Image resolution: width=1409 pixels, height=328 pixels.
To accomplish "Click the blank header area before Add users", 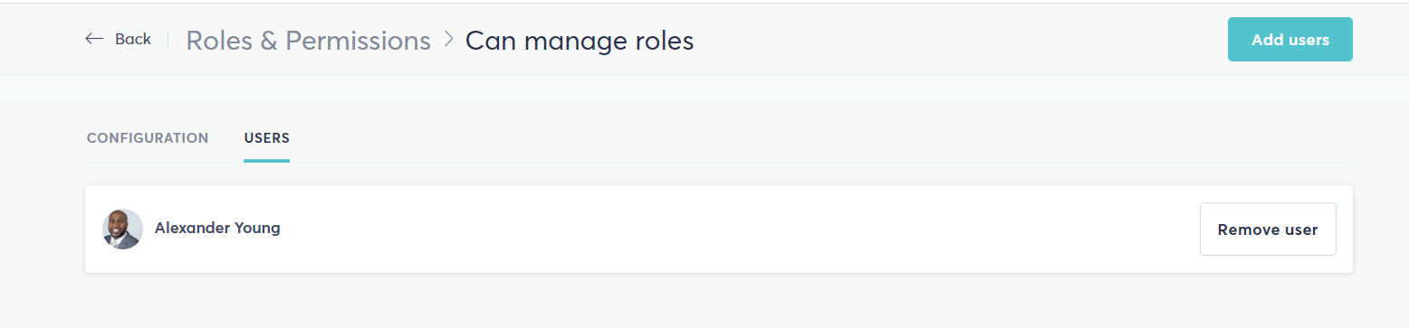I will pos(960,40).
